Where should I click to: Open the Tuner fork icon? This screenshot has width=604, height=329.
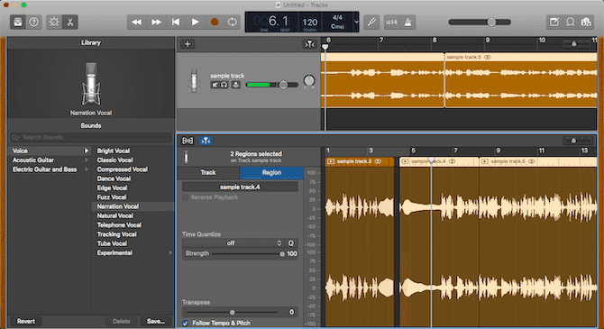point(371,22)
